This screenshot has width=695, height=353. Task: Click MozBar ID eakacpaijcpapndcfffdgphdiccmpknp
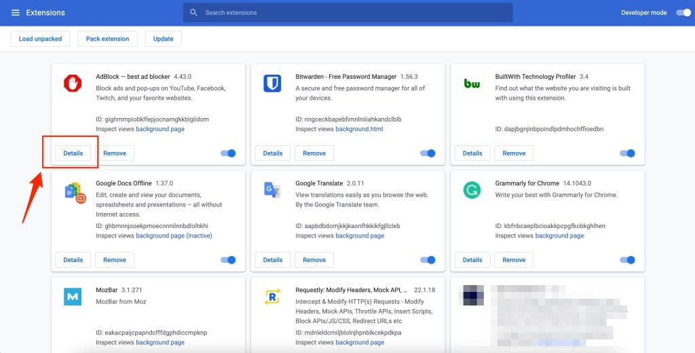coord(151,333)
